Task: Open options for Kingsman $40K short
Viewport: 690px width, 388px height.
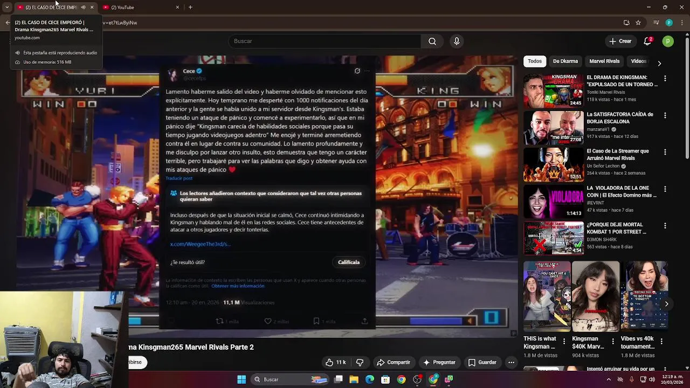Action: point(613,341)
